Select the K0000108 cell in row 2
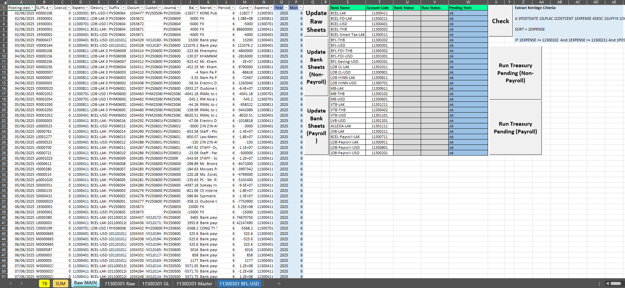Screen dimensions: 625x288 coord(44,13)
